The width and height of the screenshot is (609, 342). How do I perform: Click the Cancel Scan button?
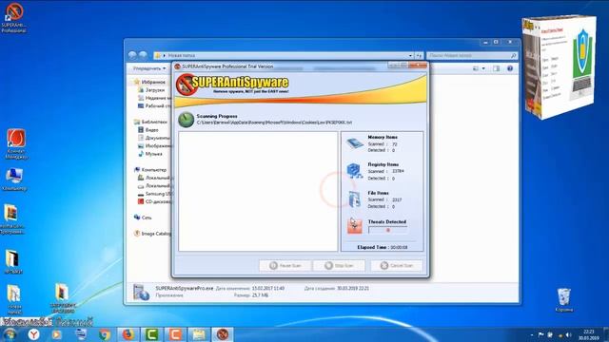point(397,266)
